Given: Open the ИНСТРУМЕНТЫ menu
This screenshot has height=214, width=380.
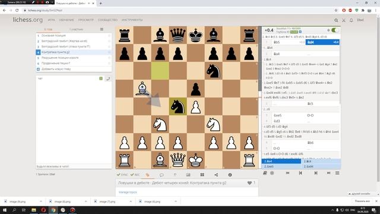Looking at the screenshot, I should tap(132, 20).
